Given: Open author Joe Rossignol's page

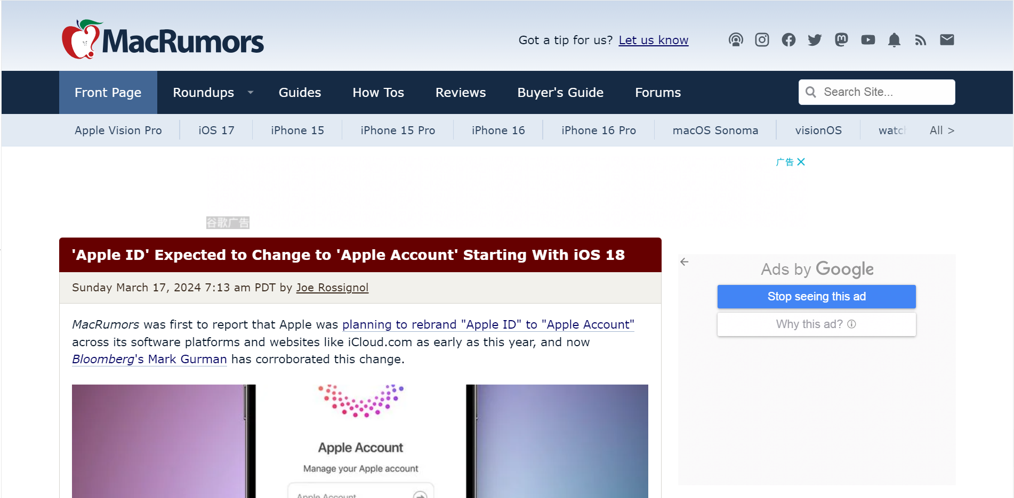Looking at the screenshot, I should point(332,288).
